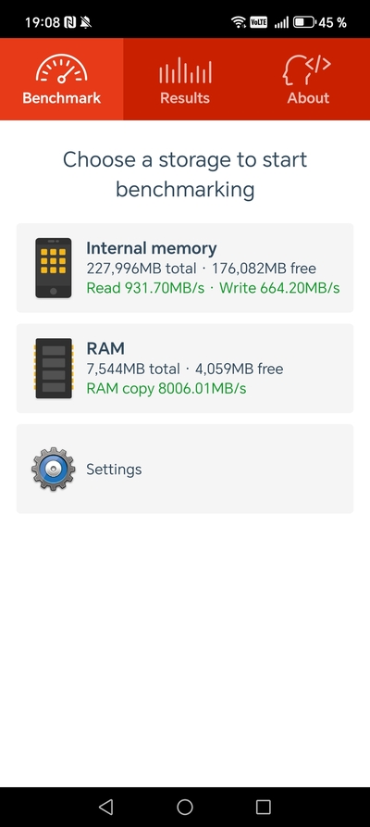Tap the bar chart Results icon
This screenshot has width=370, height=827.
(x=185, y=70)
